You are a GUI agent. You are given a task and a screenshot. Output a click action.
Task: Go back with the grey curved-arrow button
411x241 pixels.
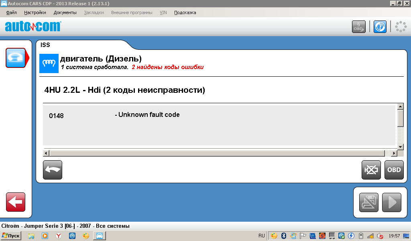[53, 170]
